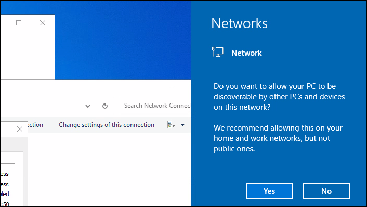Minimize the Network Connections window
Image resolution: width=367 pixels, height=207 pixels.
point(172,87)
